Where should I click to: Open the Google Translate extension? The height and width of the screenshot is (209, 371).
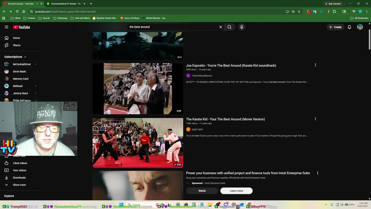click(315, 12)
